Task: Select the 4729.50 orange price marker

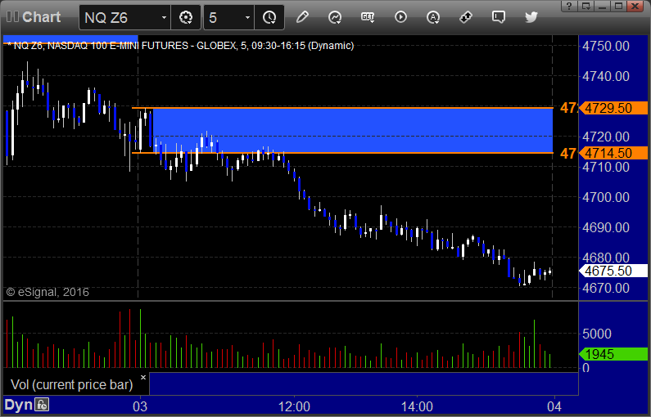Action: [x=613, y=108]
